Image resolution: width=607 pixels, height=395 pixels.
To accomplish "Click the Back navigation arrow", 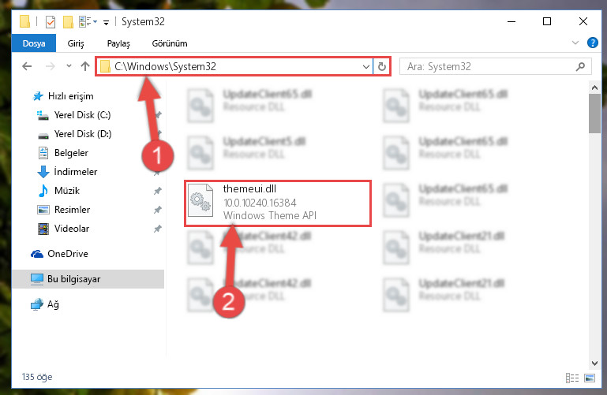I will [x=27, y=66].
